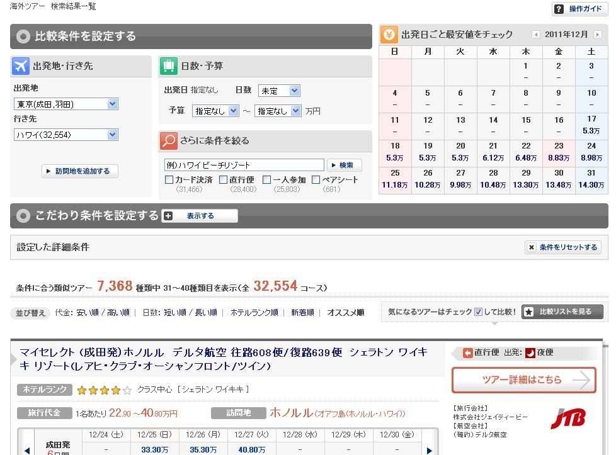616x455 pixels.
Task: Click the magnifier icon beside さらに条件を絞る
Action: (169, 140)
